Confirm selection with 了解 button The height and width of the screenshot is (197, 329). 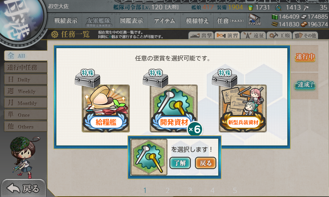pyautogui.click(x=180, y=163)
